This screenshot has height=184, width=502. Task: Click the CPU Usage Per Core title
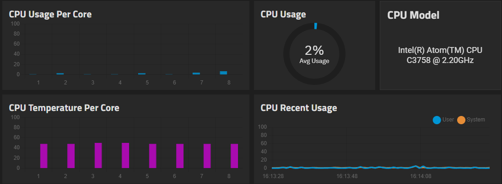click(x=50, y=14)
